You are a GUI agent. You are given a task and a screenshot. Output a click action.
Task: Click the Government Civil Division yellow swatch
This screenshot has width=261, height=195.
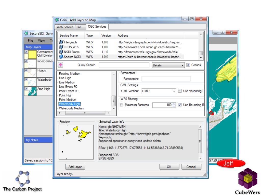(x=32, y=54)
